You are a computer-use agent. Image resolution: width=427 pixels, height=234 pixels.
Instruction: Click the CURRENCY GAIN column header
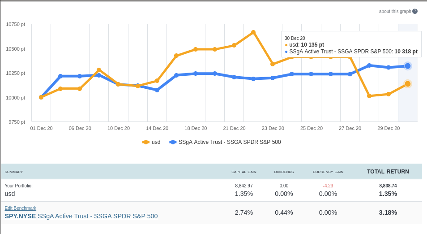click(328, 172)
